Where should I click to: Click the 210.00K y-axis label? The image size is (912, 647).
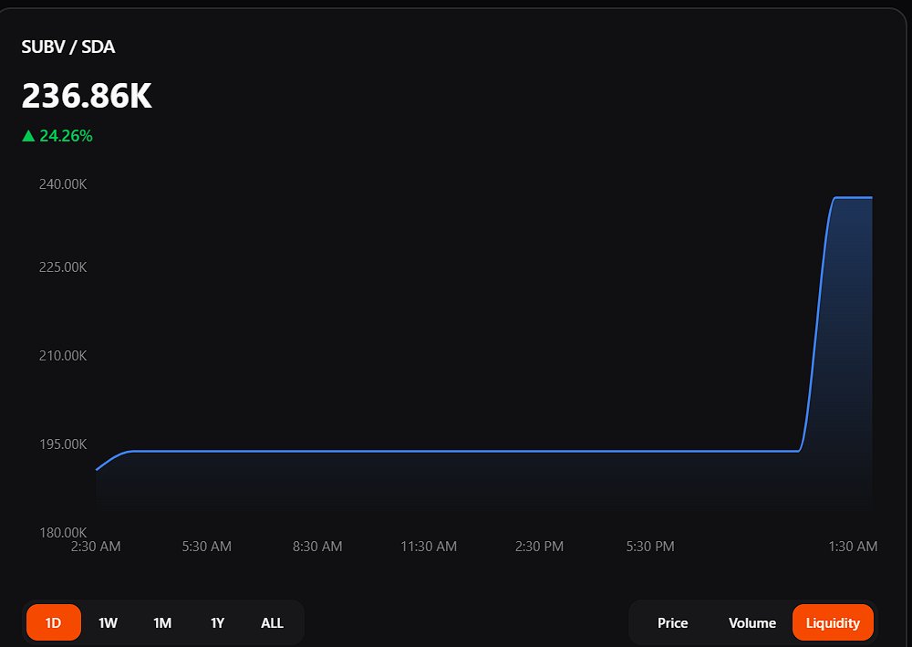pos(63,356)
